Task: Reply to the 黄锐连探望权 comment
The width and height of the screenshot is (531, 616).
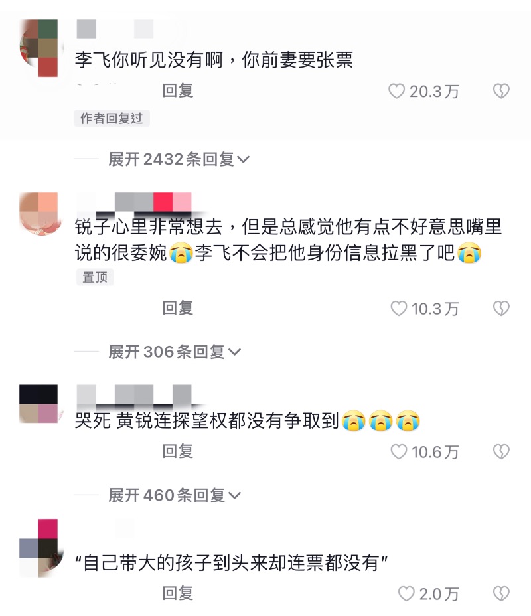Action: coord(178,451)
